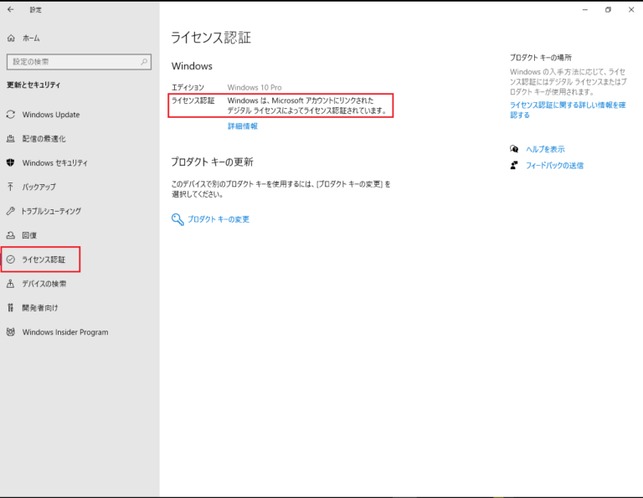
Task: Click the help chat bubble icon
Action: [x=514, y=149]
